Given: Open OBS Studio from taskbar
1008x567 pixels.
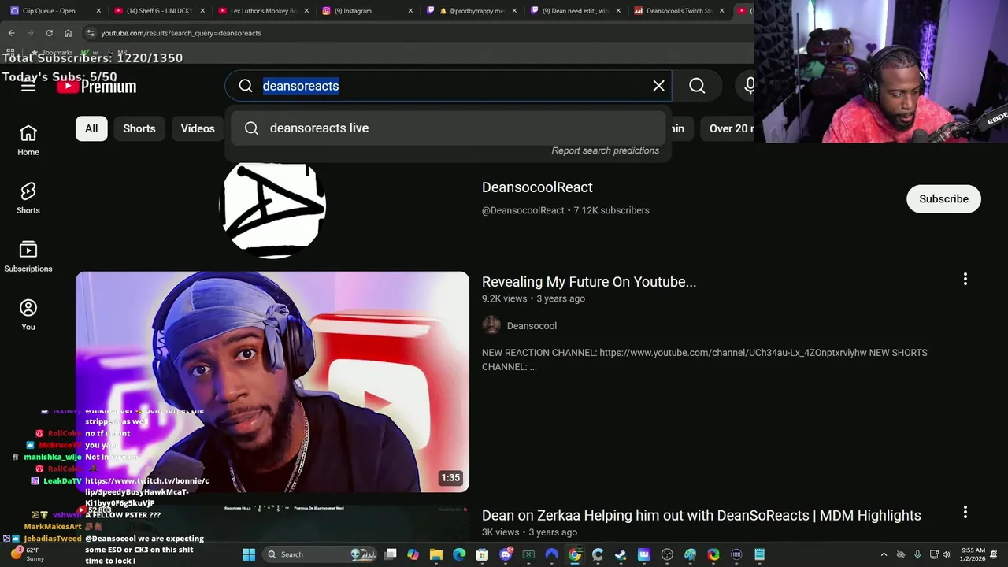Looking at the screenshot, I should point(667,554).
